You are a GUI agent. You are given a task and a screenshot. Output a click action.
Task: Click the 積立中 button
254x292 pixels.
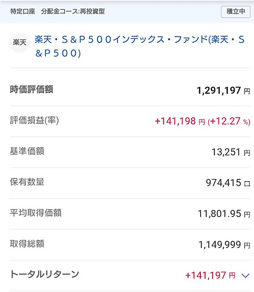point(235,12)
